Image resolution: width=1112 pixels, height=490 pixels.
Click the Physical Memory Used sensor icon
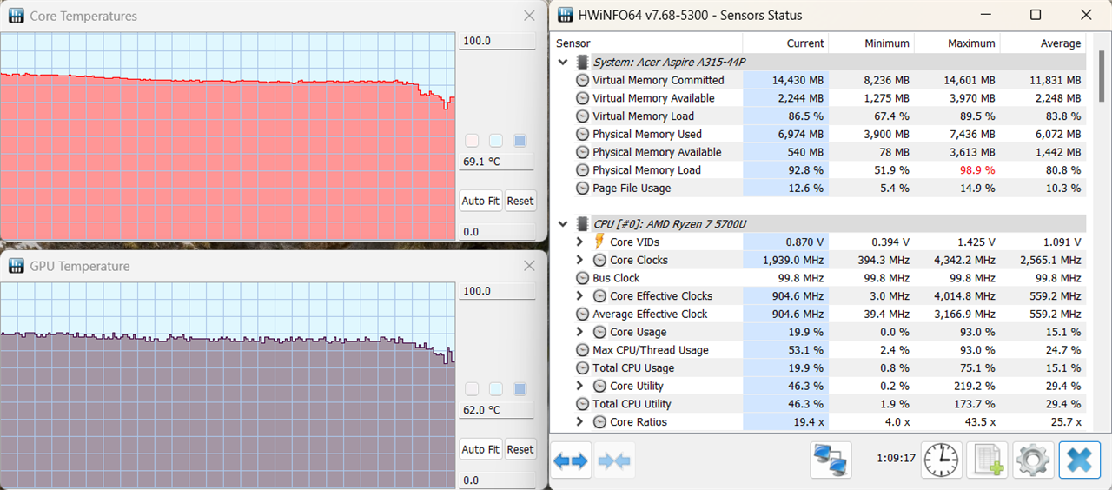(582, 134)
